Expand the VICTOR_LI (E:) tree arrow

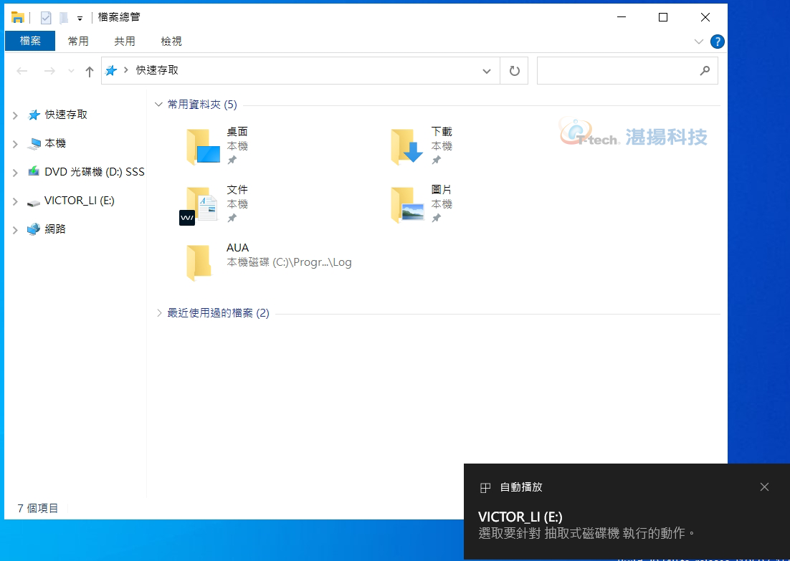(x=15, y=201)
